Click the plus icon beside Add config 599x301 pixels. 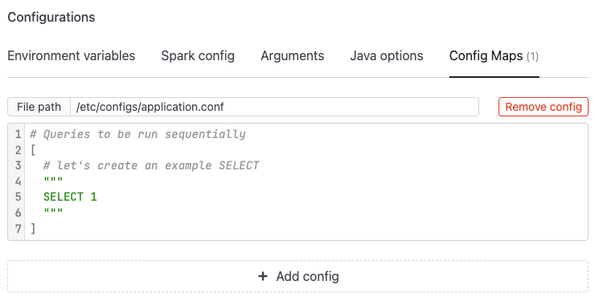point(263,276)
